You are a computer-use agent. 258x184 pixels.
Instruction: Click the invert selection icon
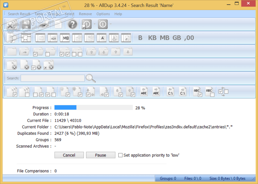pos(223,91)
